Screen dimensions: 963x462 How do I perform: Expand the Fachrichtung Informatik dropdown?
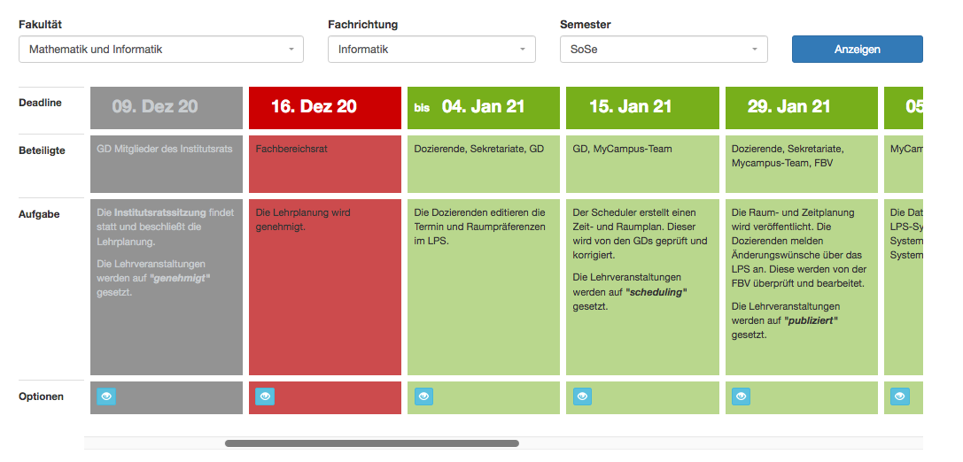click(x=431, y=49)
